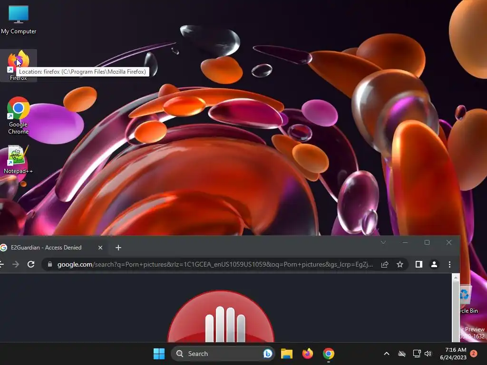487x365 pixels.
Task: Toggle the Chrome side panel
Action: point(419,264)
